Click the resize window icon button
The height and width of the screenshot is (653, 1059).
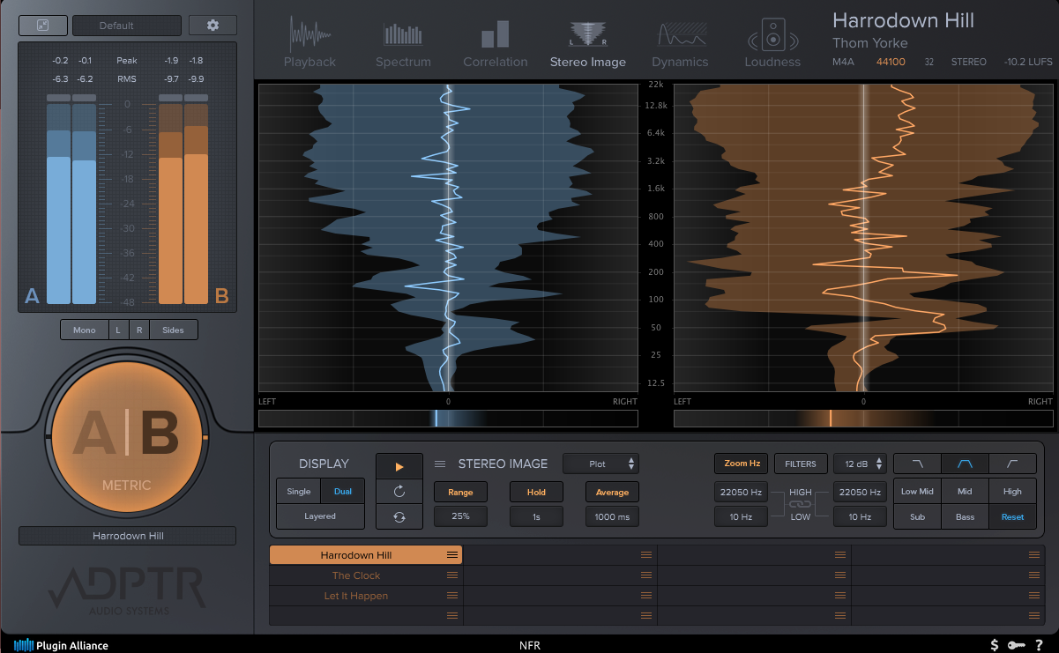pos(42,26)
